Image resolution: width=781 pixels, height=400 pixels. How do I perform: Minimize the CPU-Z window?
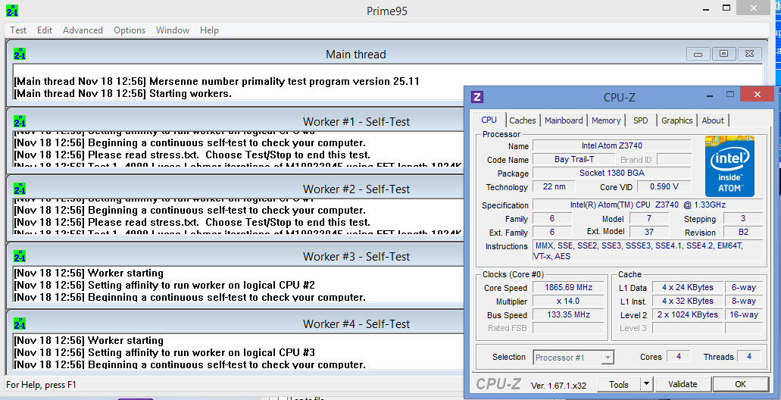[x=709, y=95]
